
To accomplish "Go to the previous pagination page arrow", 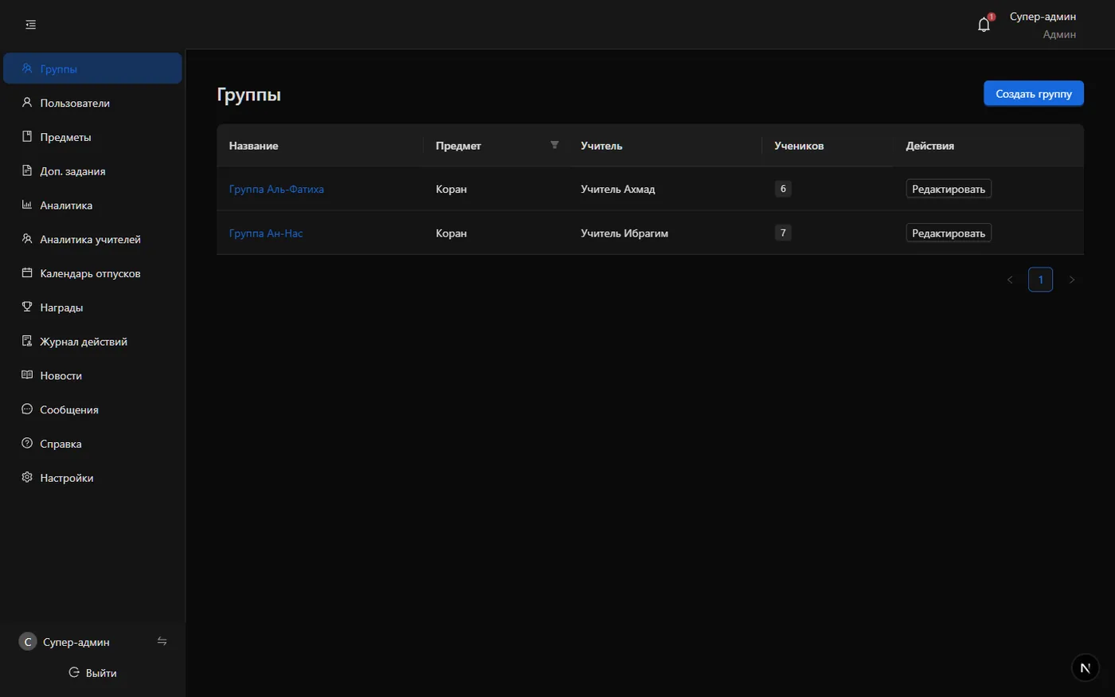I will [x=1010, y=280].
